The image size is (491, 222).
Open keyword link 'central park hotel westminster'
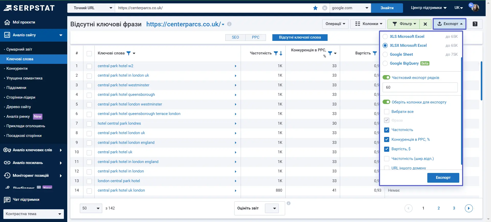[x=123, y=85]
